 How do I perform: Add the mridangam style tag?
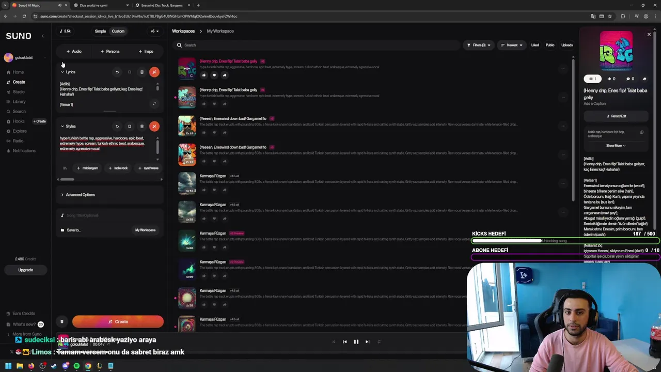point(87,168)
